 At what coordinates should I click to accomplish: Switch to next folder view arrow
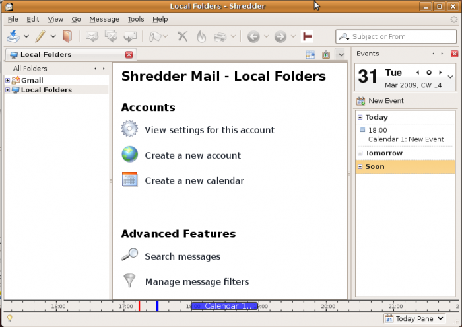(x=104, y=69)
